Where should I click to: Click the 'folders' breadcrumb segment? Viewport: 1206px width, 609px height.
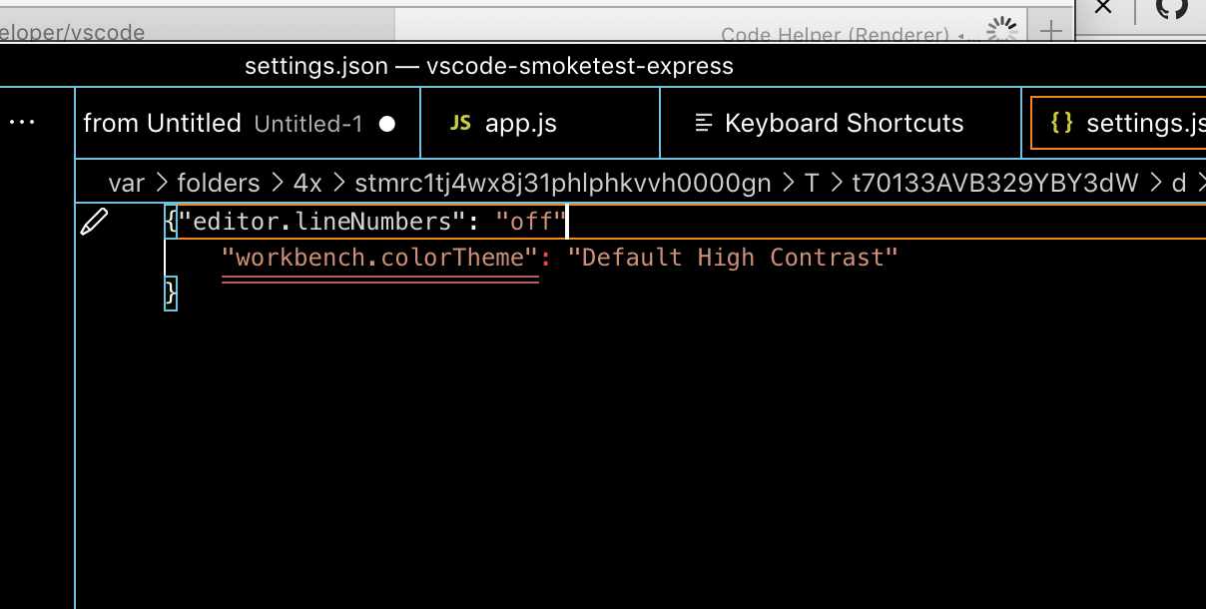tap(218, 183)
